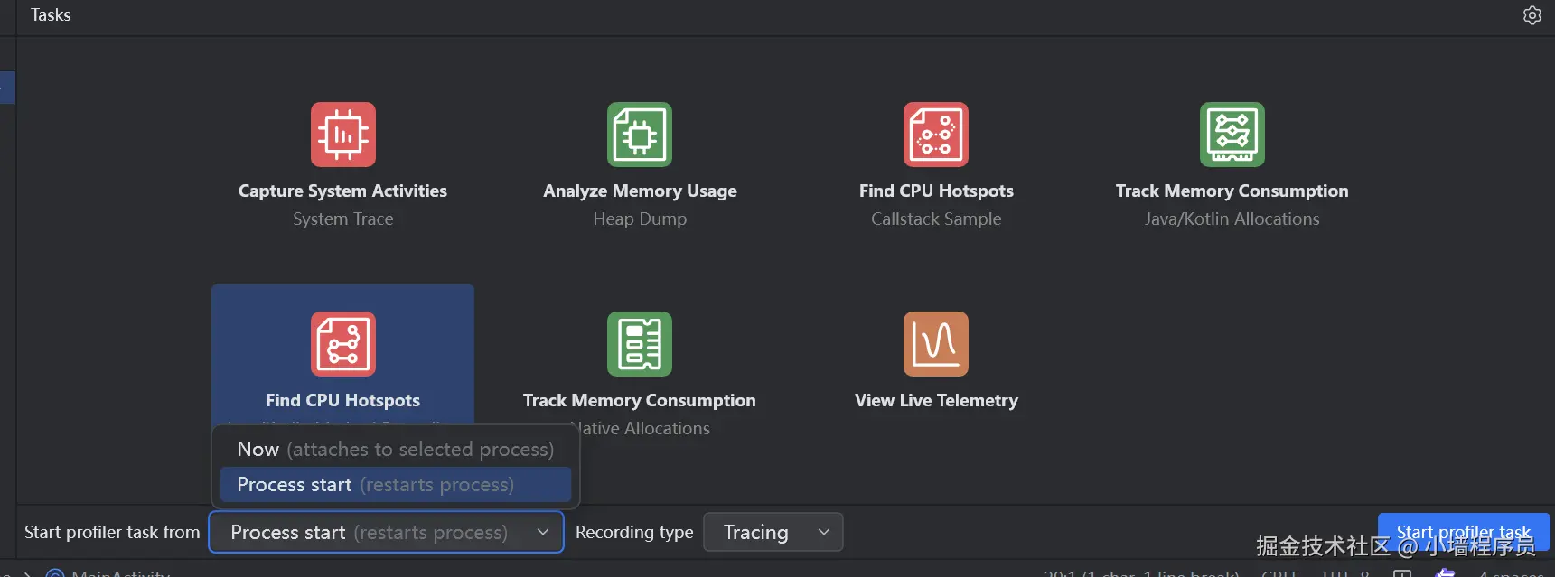Select the View Live Telemetry orange icon
This screenshot has height=577, width=1555.
point(936,344)
